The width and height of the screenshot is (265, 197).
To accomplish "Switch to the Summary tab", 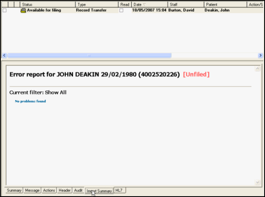I will [14, 190].
